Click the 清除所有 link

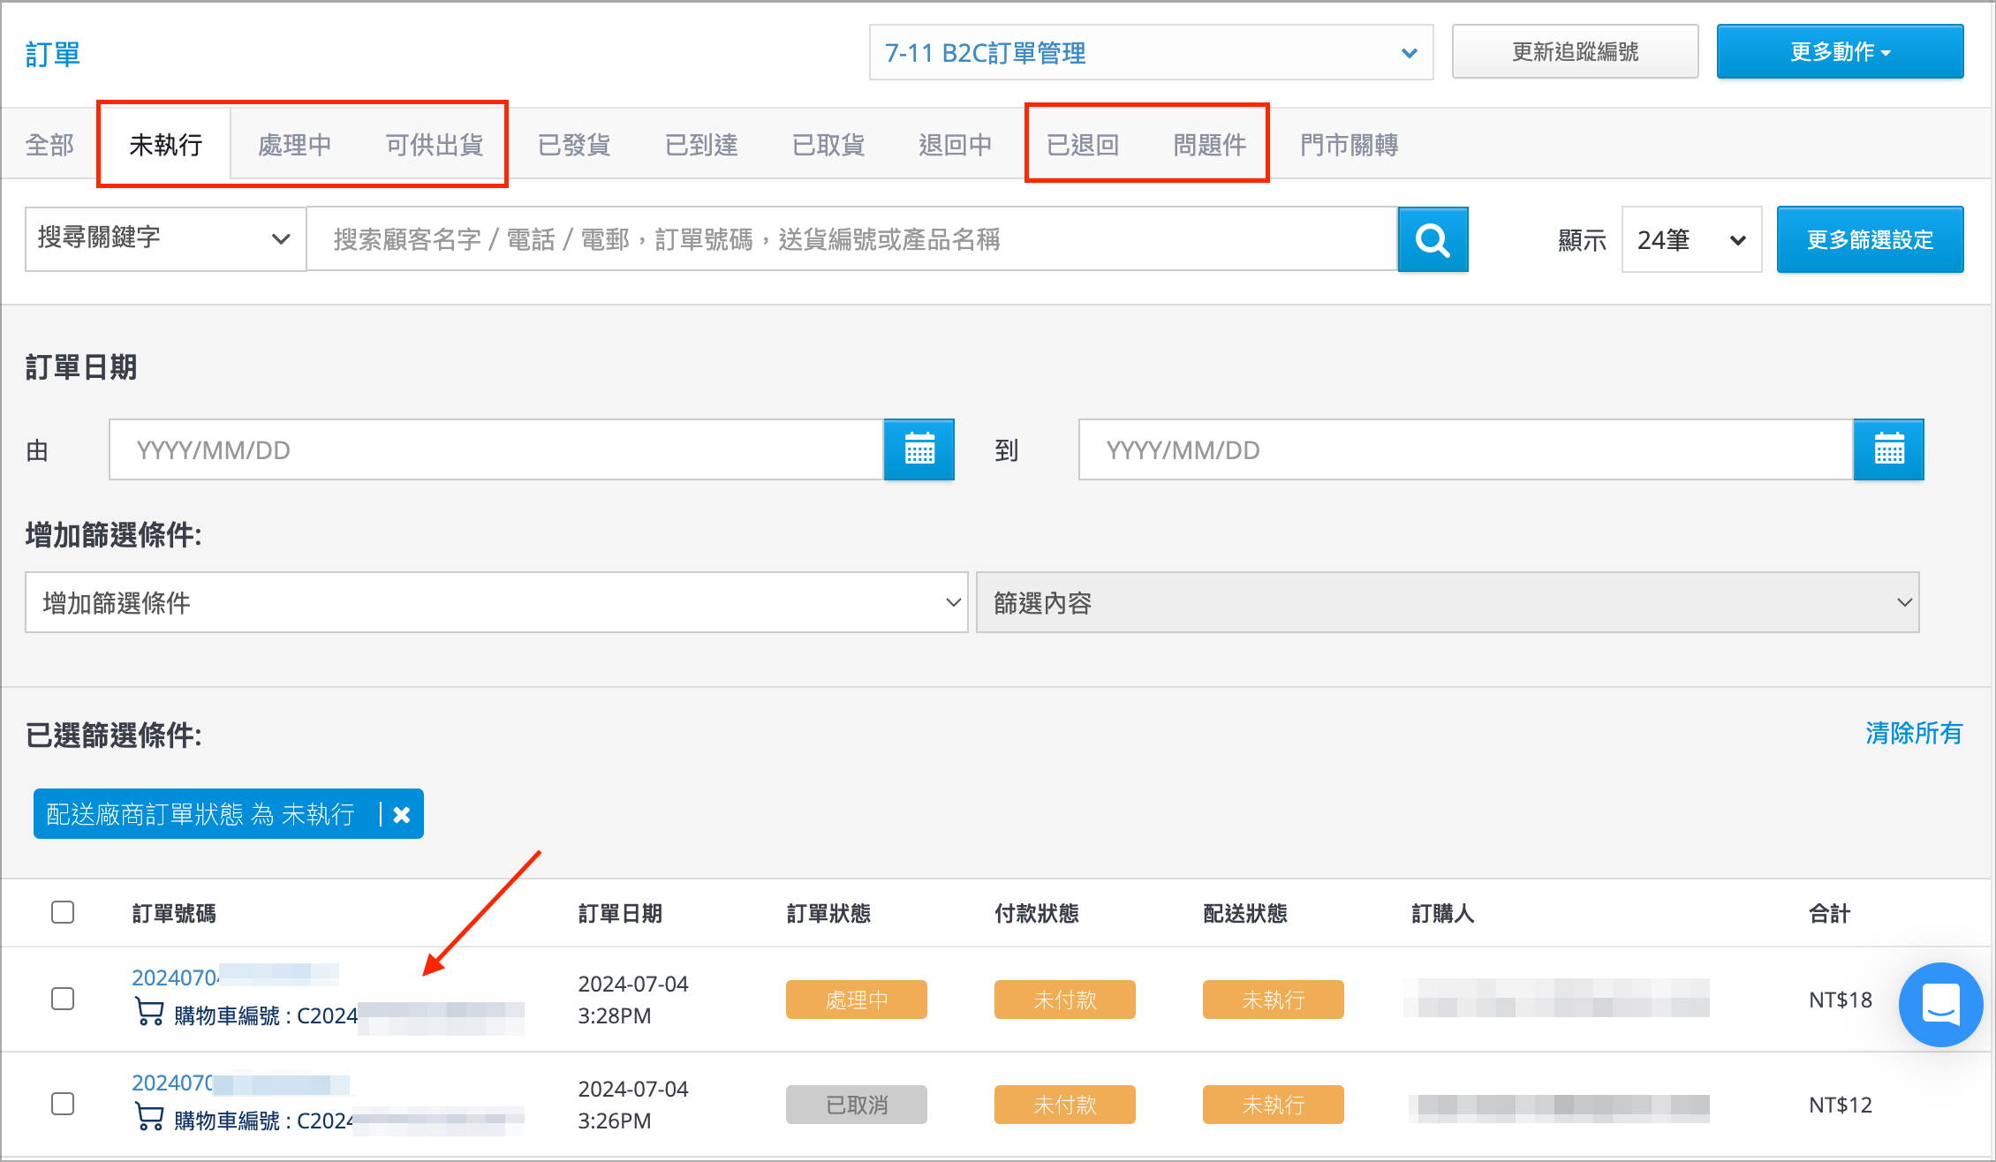tap(1913, 733)
